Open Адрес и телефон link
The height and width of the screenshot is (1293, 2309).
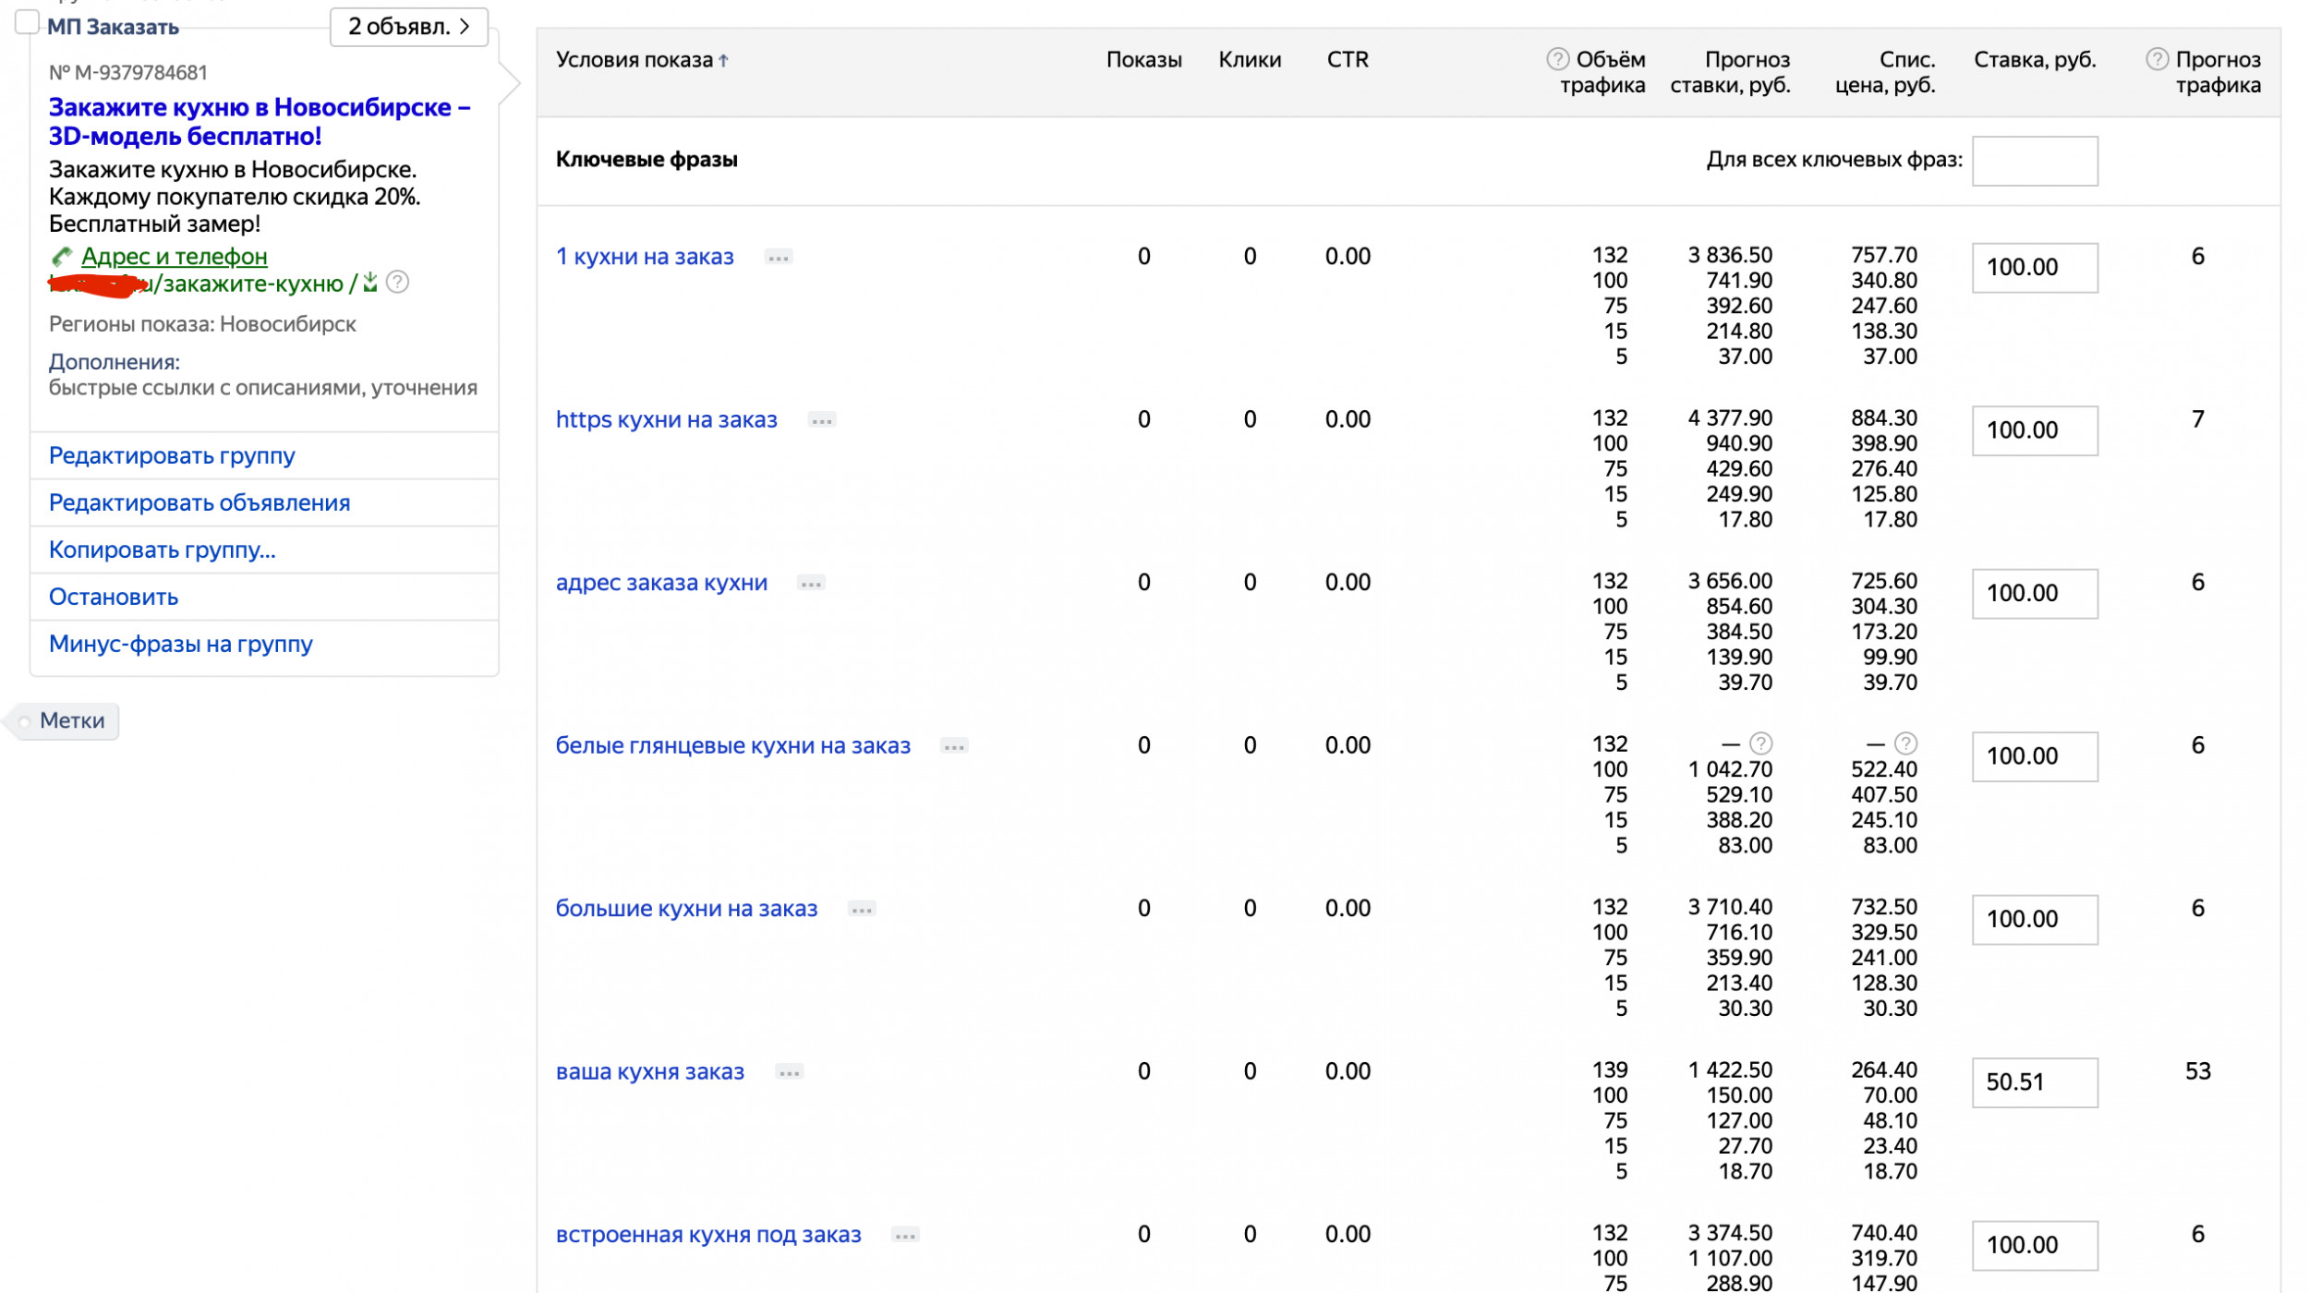coord(174,257)
